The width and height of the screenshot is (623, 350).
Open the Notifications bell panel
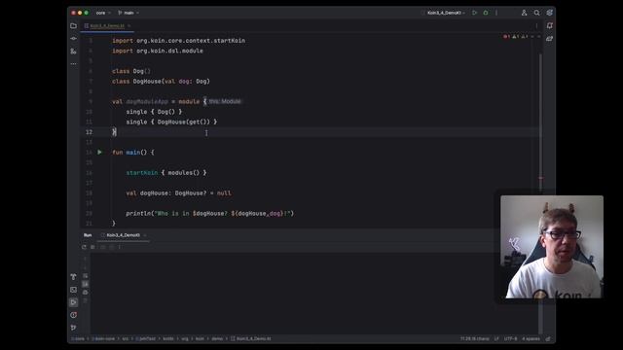coord(549,26)
